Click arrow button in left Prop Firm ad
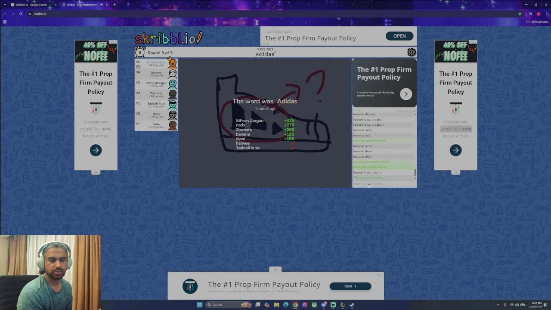Screen dimensions: 551x310 (96, 150)
